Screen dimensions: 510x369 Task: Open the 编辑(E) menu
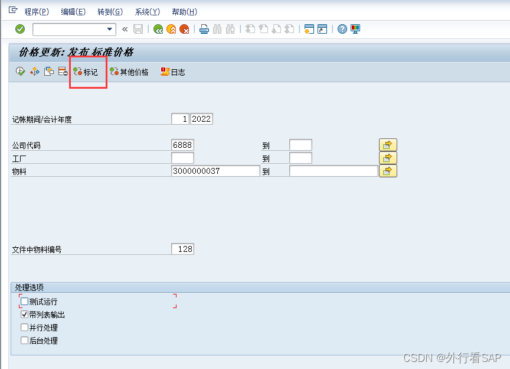click(x=73, y=12)
